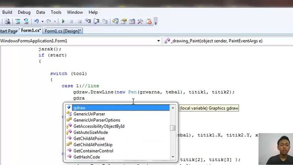Switch to the Form1.cs [Design]* tab
Viewport: 293px width, 165px height.
click(x=63, y=31)
